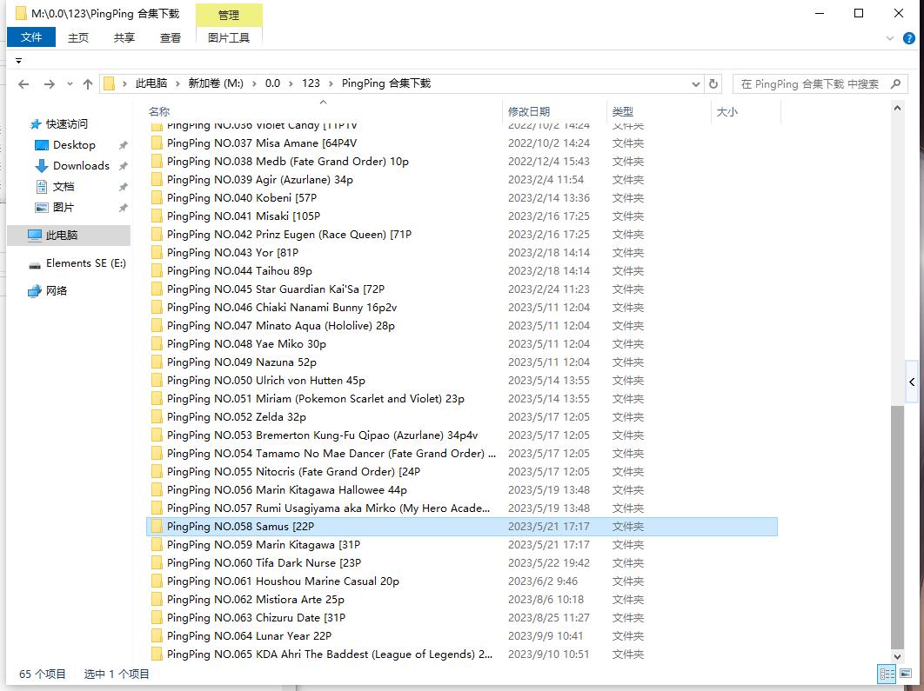Open the 图片工具 ribbon tab

229,37
